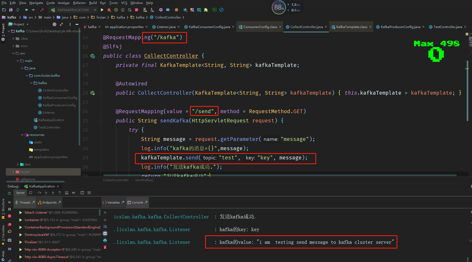
Task: Open the Refactor menu
Action: [x=79, y=3]
